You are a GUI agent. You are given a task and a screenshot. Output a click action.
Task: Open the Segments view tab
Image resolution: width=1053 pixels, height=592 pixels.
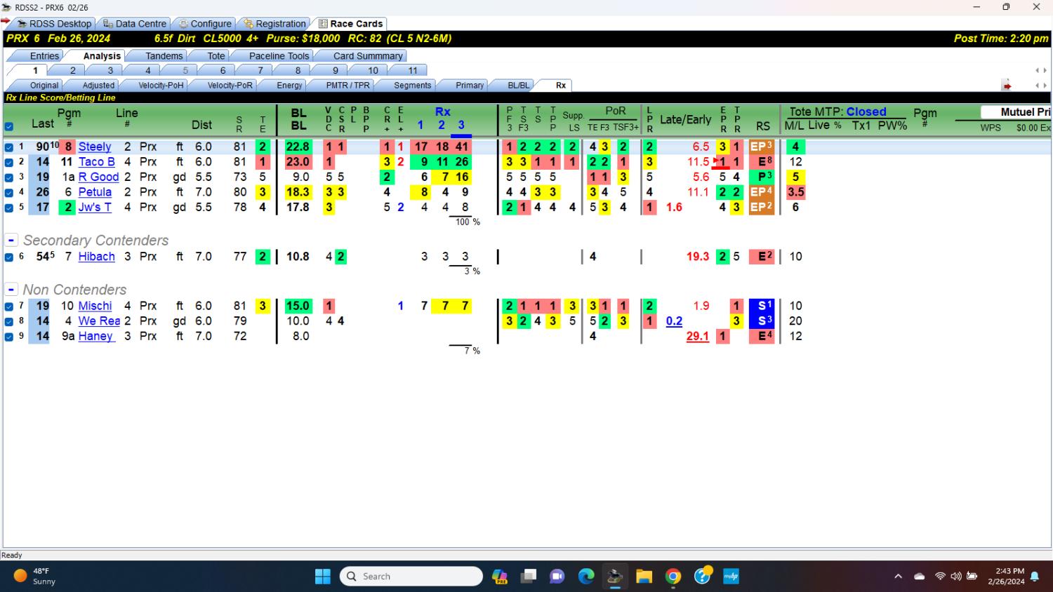pyautogui.click(x=412, y=86)
